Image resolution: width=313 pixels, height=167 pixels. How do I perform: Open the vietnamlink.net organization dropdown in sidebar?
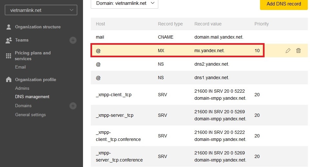click(x=41, y=10)
